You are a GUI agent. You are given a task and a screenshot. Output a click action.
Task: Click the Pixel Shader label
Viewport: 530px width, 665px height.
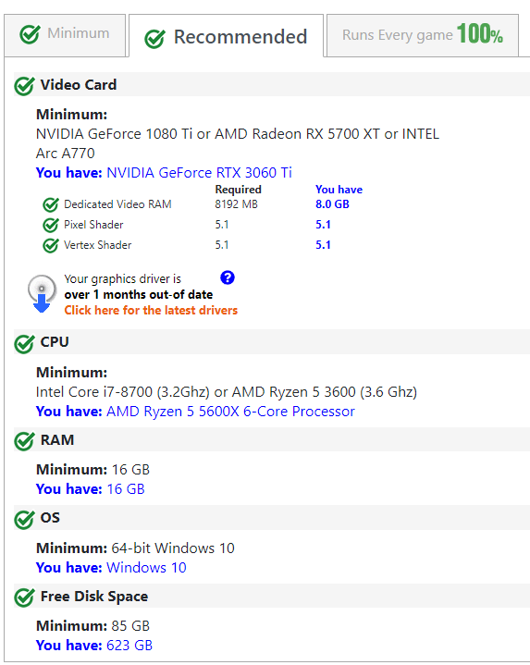(93, 225)
